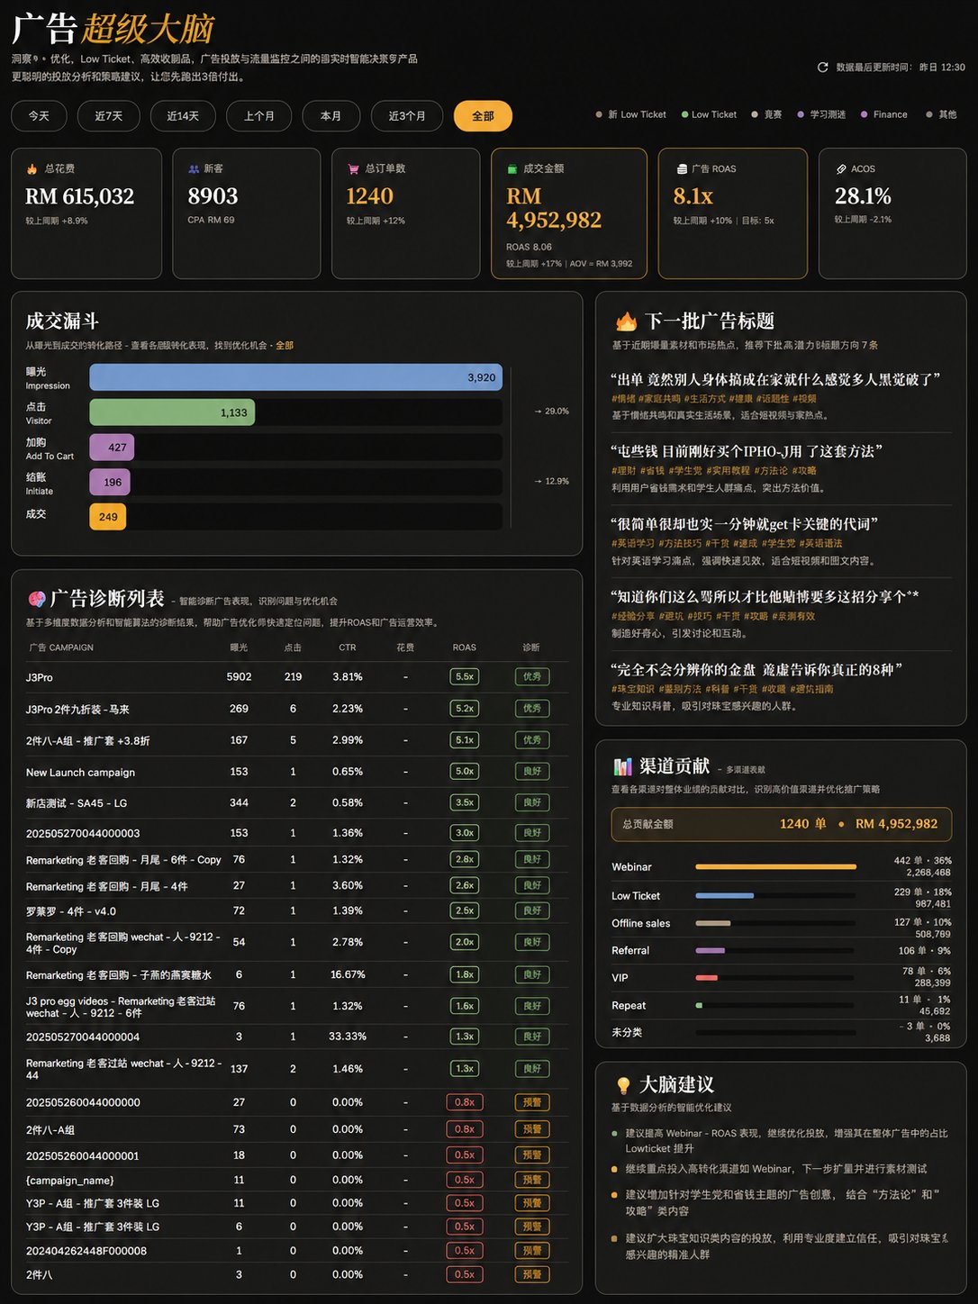The width and height of the screenshot is (978, 1304).
Task: Click ad title starting “屯些钱 目前刚好
Action: pyautogui.click(x=747, y=451)
